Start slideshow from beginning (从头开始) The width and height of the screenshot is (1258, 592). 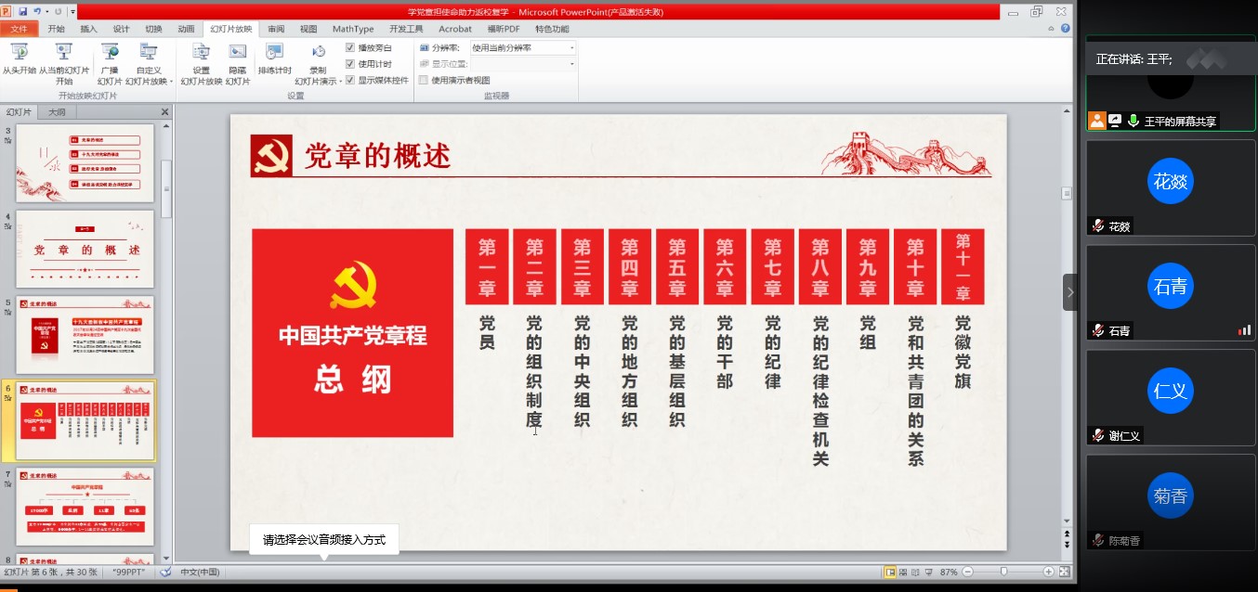(x=18, y=53)
